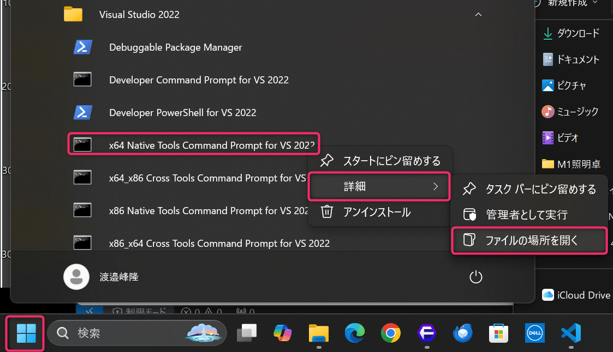
Task: Click the Visual Studio 2022 folder label
Action: click(139, 14)
